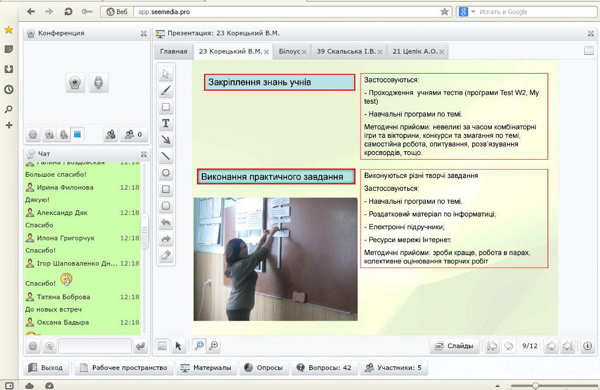Turn on the large webcam button
The image size is (600, 390).
pos(75,83)
